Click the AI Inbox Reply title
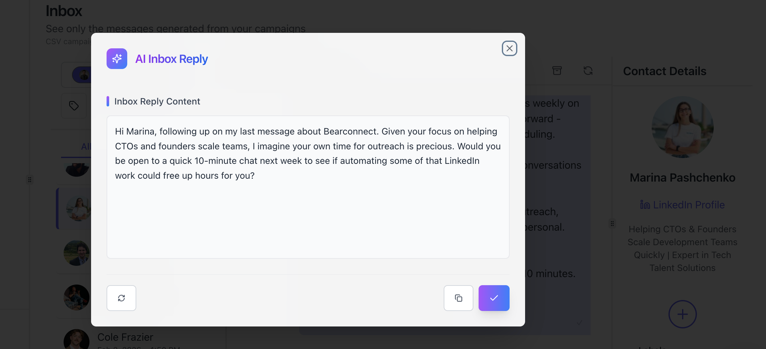The height and width of the screenshot is (349, 766). [171, 59]
